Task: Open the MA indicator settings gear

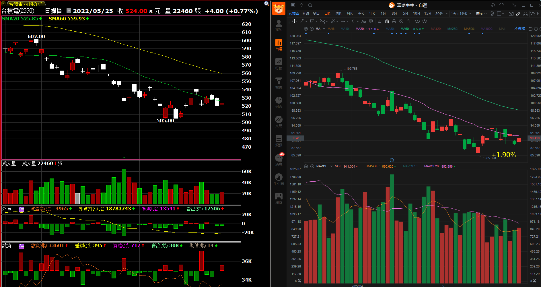Action: 306,29
